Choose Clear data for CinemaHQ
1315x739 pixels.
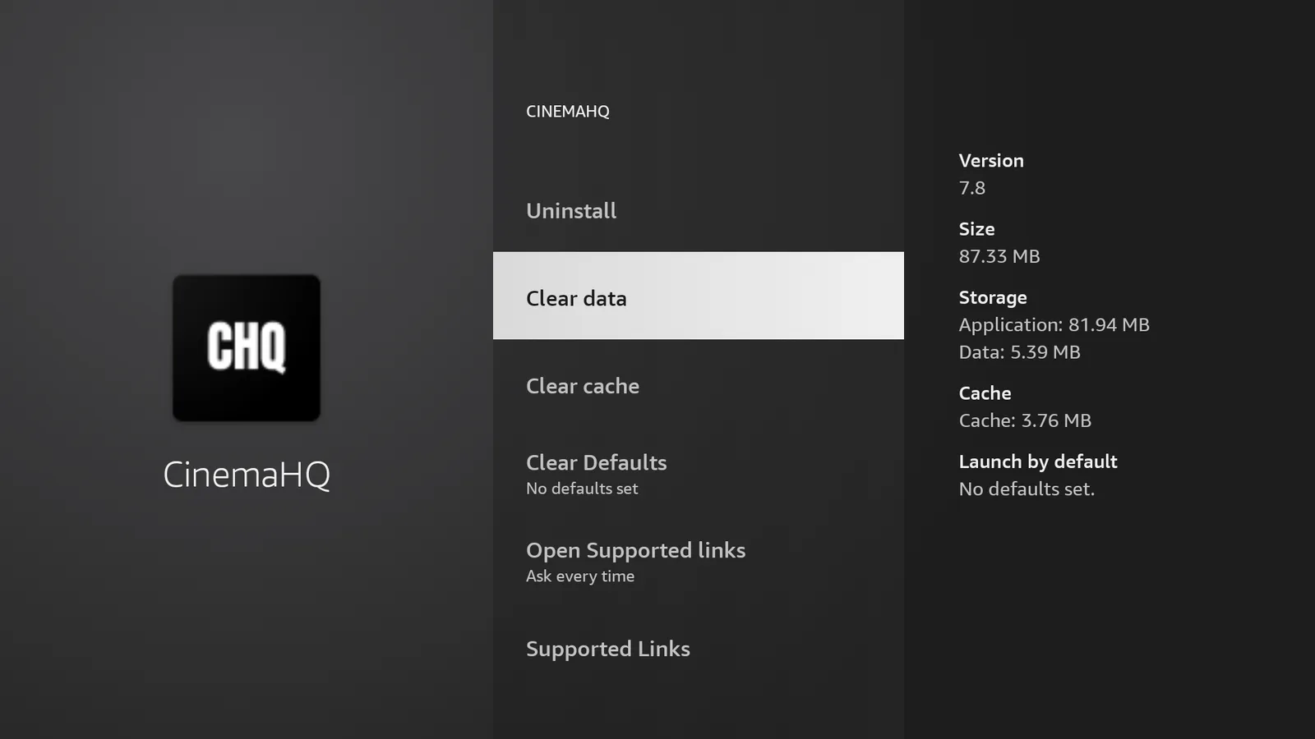(x=699, y=296)
